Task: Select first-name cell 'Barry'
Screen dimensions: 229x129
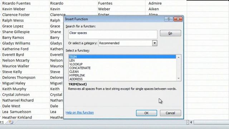Action: [57, 37]
